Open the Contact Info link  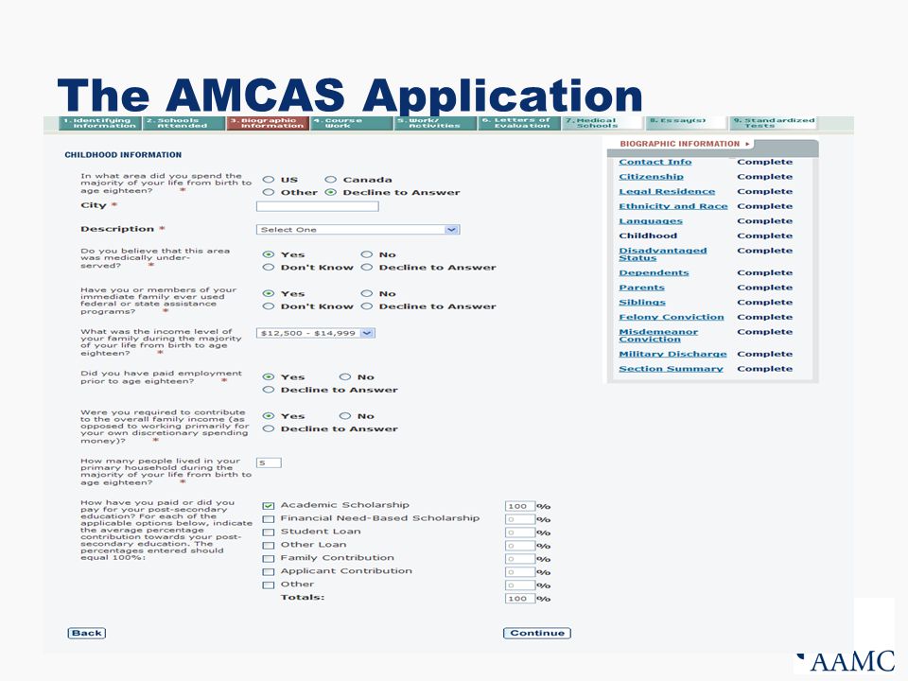coord(655,162)
